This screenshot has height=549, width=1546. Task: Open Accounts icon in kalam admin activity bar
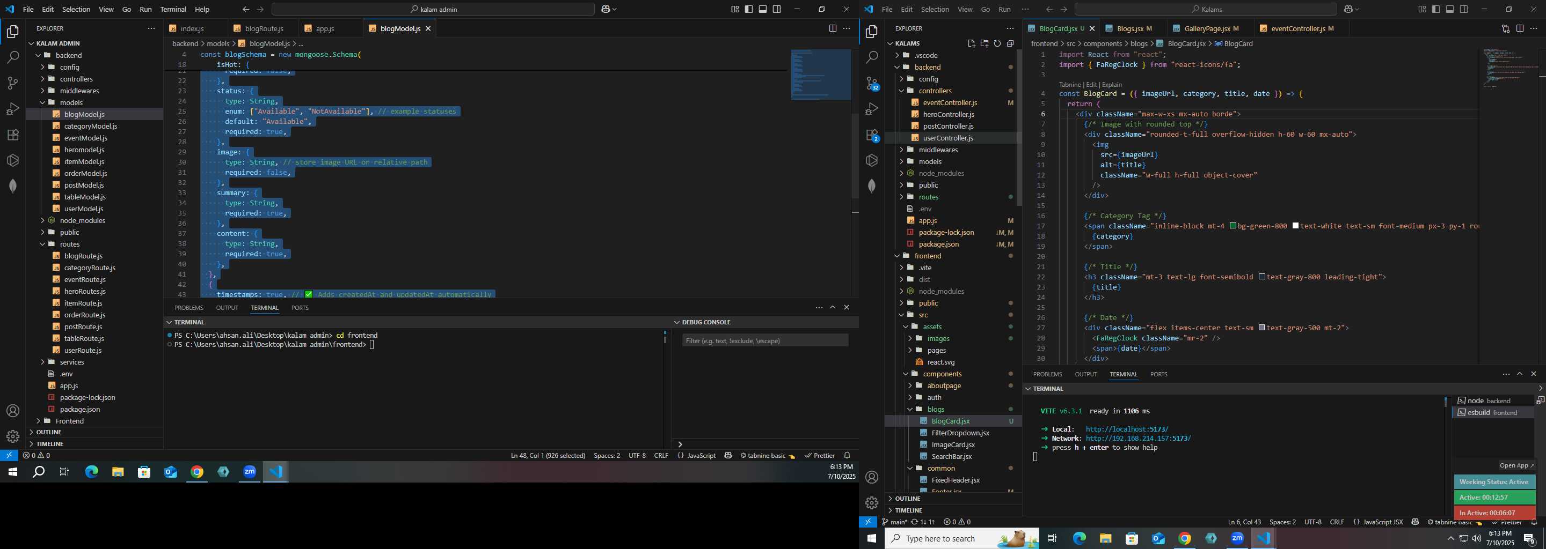coord(12,411)
